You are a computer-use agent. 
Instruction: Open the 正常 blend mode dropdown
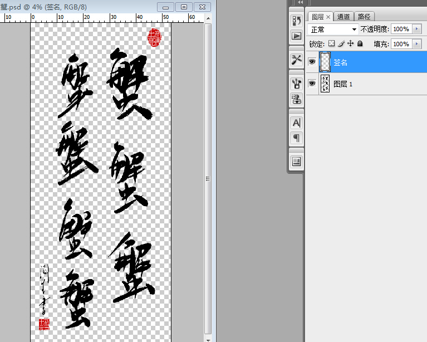[x=333, y=29]
